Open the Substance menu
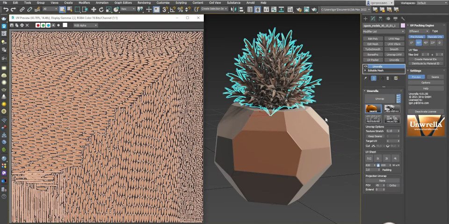The image size is (449, 224). [234, 3]
